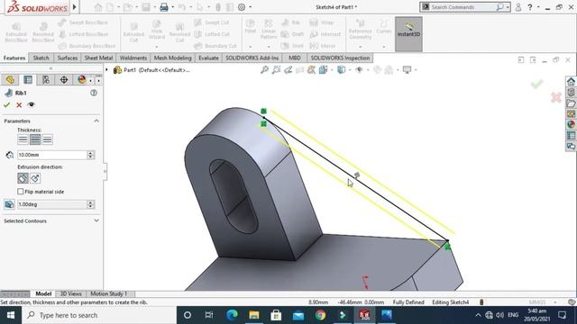Expand the SOLIDWORKS menu arrow

(75, 7)
